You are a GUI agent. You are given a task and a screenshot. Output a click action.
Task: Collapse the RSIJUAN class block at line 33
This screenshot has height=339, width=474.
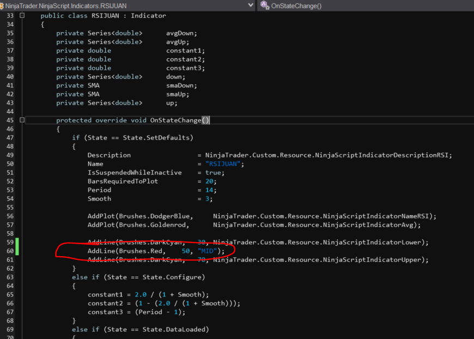point(22,15)
